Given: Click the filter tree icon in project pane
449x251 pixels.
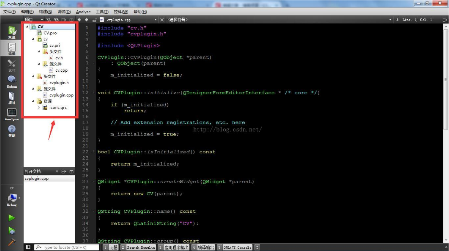Looking at the screenshot, I should [48, 20].
